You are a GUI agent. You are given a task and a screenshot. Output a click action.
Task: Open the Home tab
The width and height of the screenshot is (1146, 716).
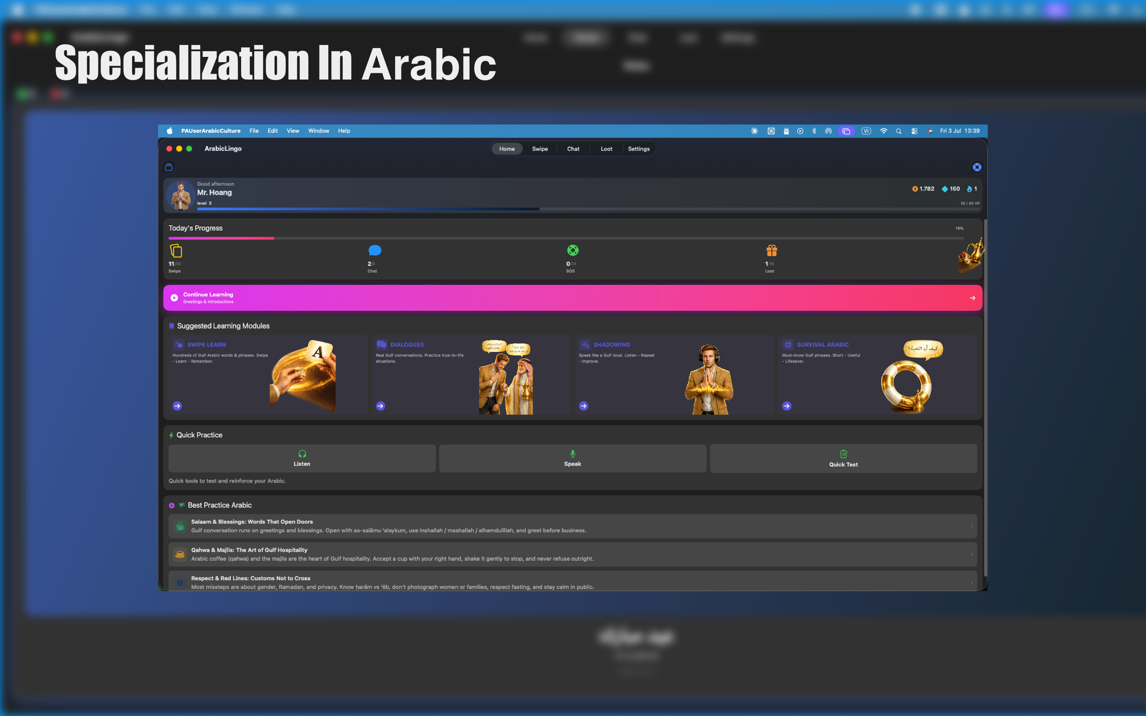(x=506, y=149)
